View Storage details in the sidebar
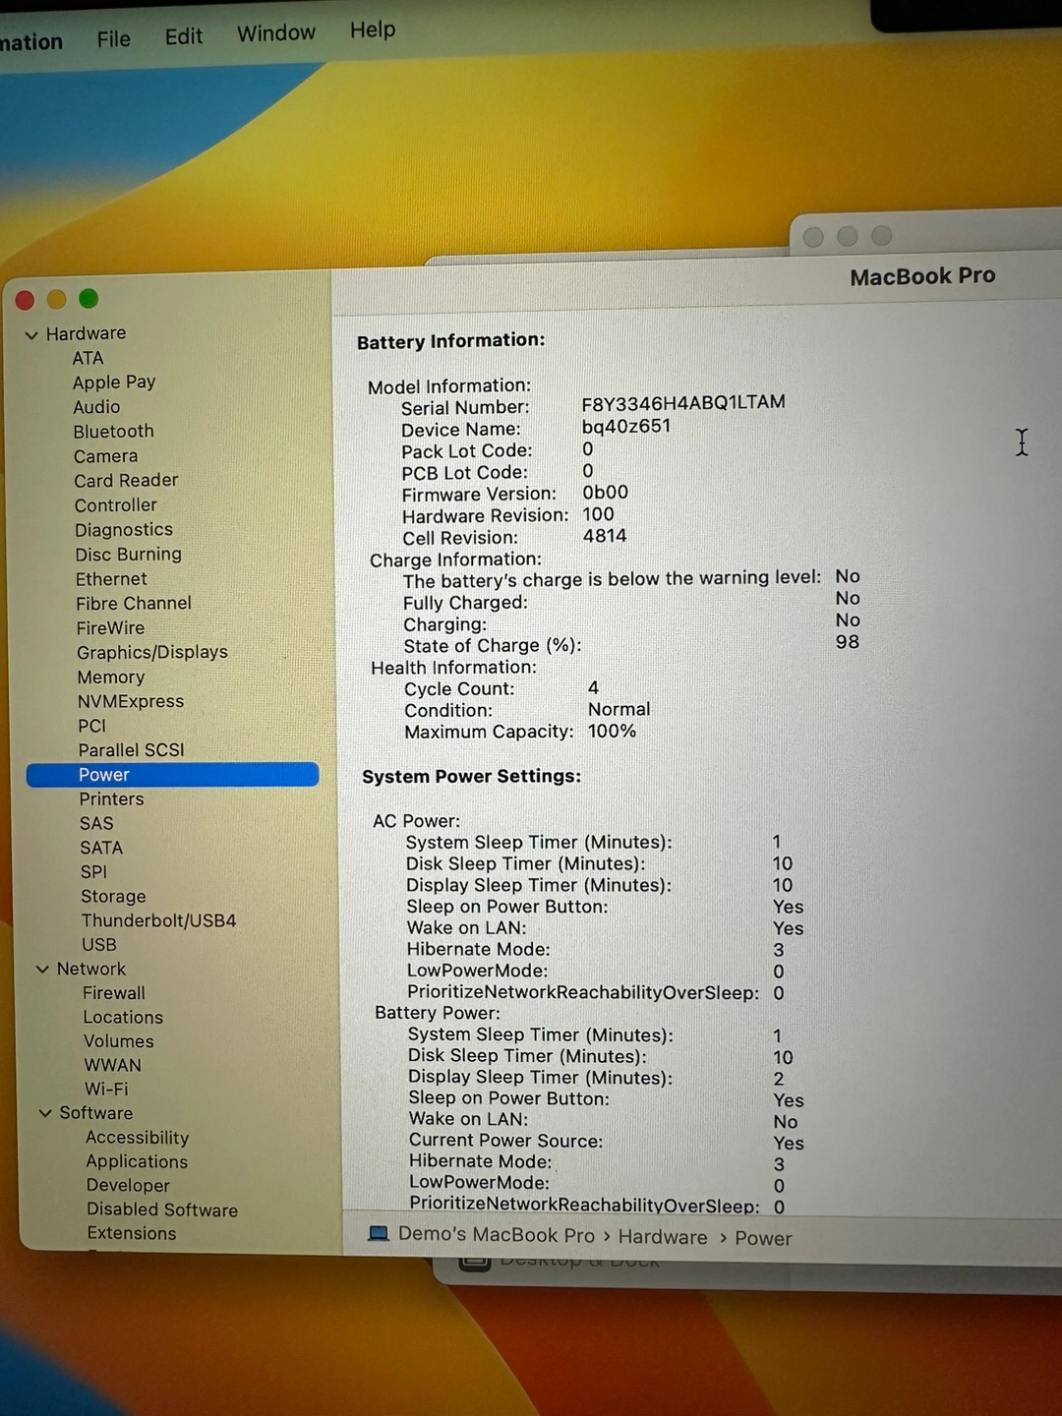Screen dimensions: 1062x1416 (x=113, y=896)
